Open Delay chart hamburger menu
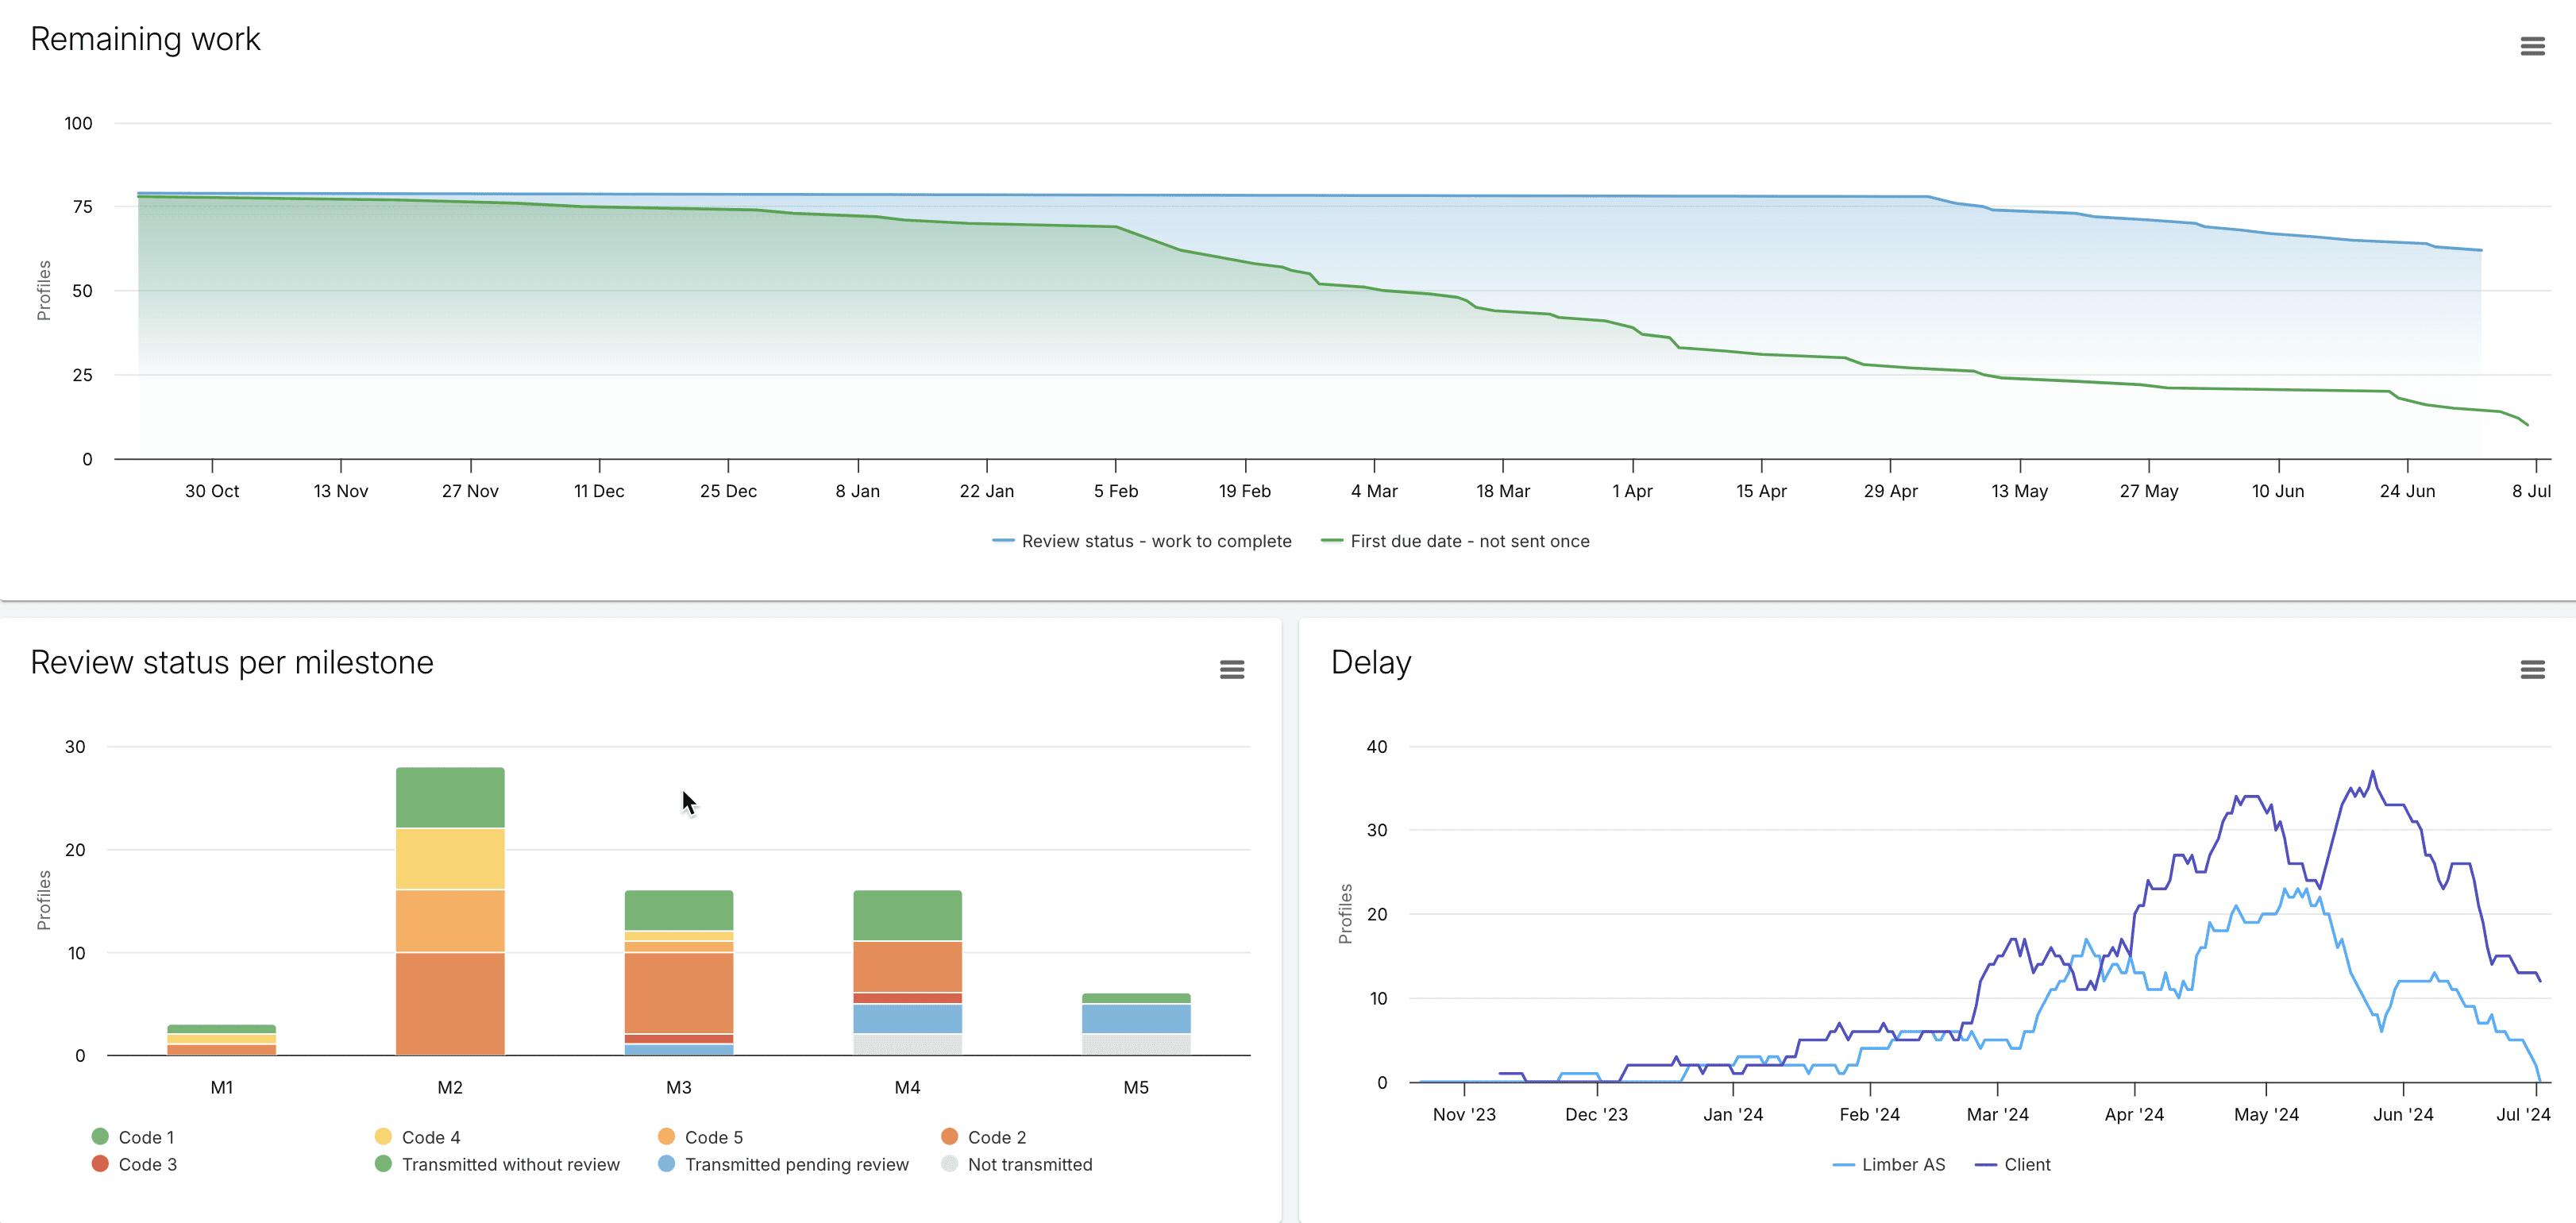This screenshot has width=2576, height=1223. click(x=2532, y=669)
